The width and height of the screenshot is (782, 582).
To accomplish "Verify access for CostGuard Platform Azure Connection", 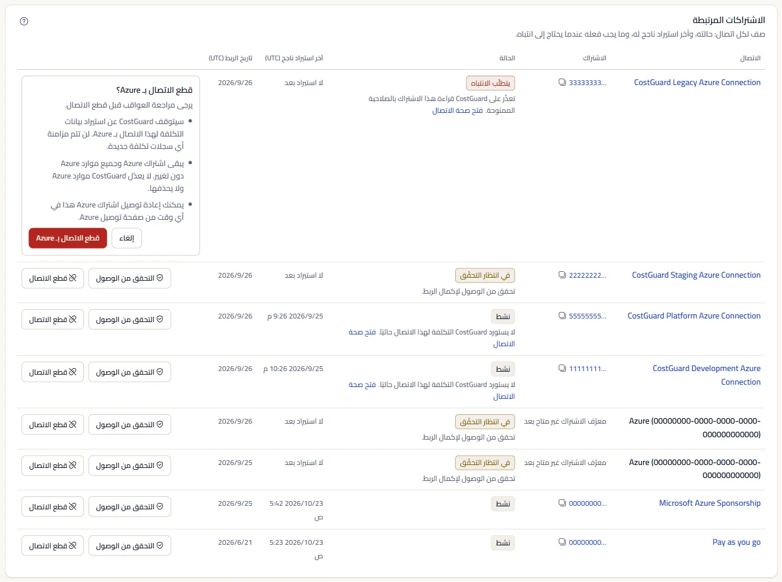I will [129, 320].
